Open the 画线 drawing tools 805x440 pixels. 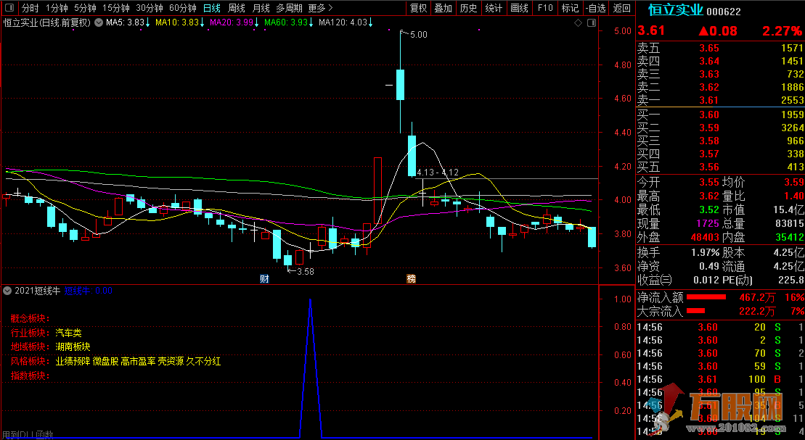[x=519, y=9]
